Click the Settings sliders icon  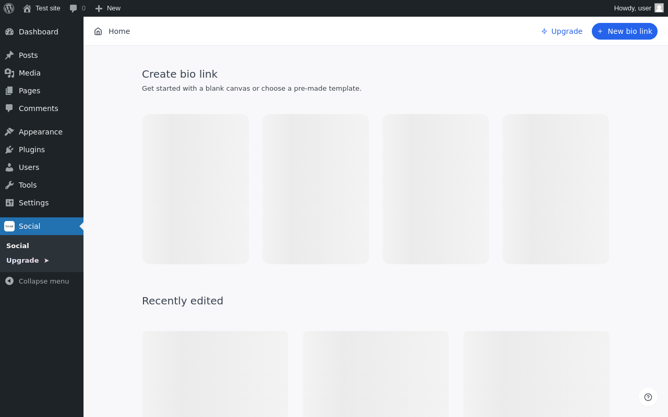click(9, 203)
